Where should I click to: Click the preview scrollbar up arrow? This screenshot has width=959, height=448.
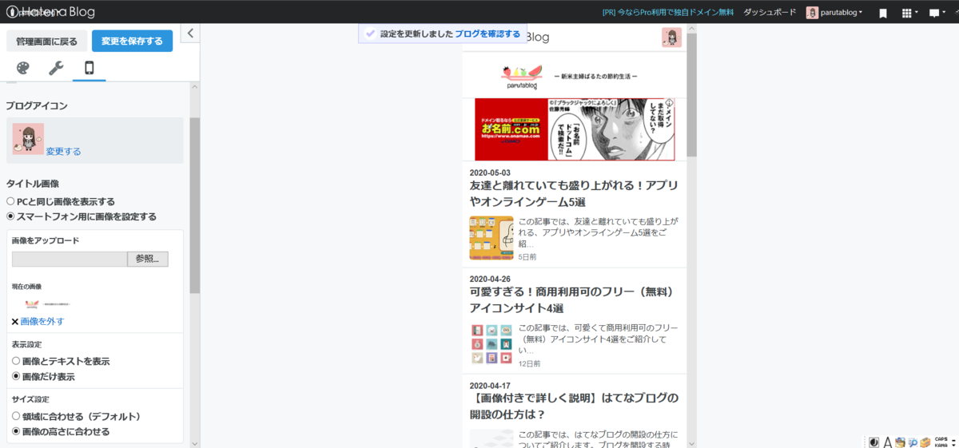click(x=692, y=28)
